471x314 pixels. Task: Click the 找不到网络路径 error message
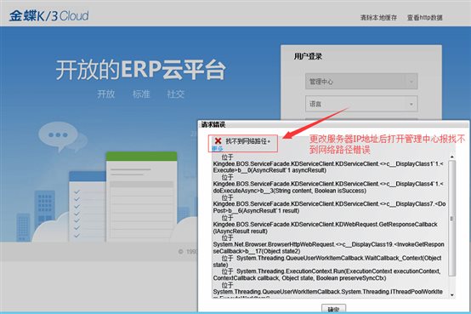click(x=247, y=140)
